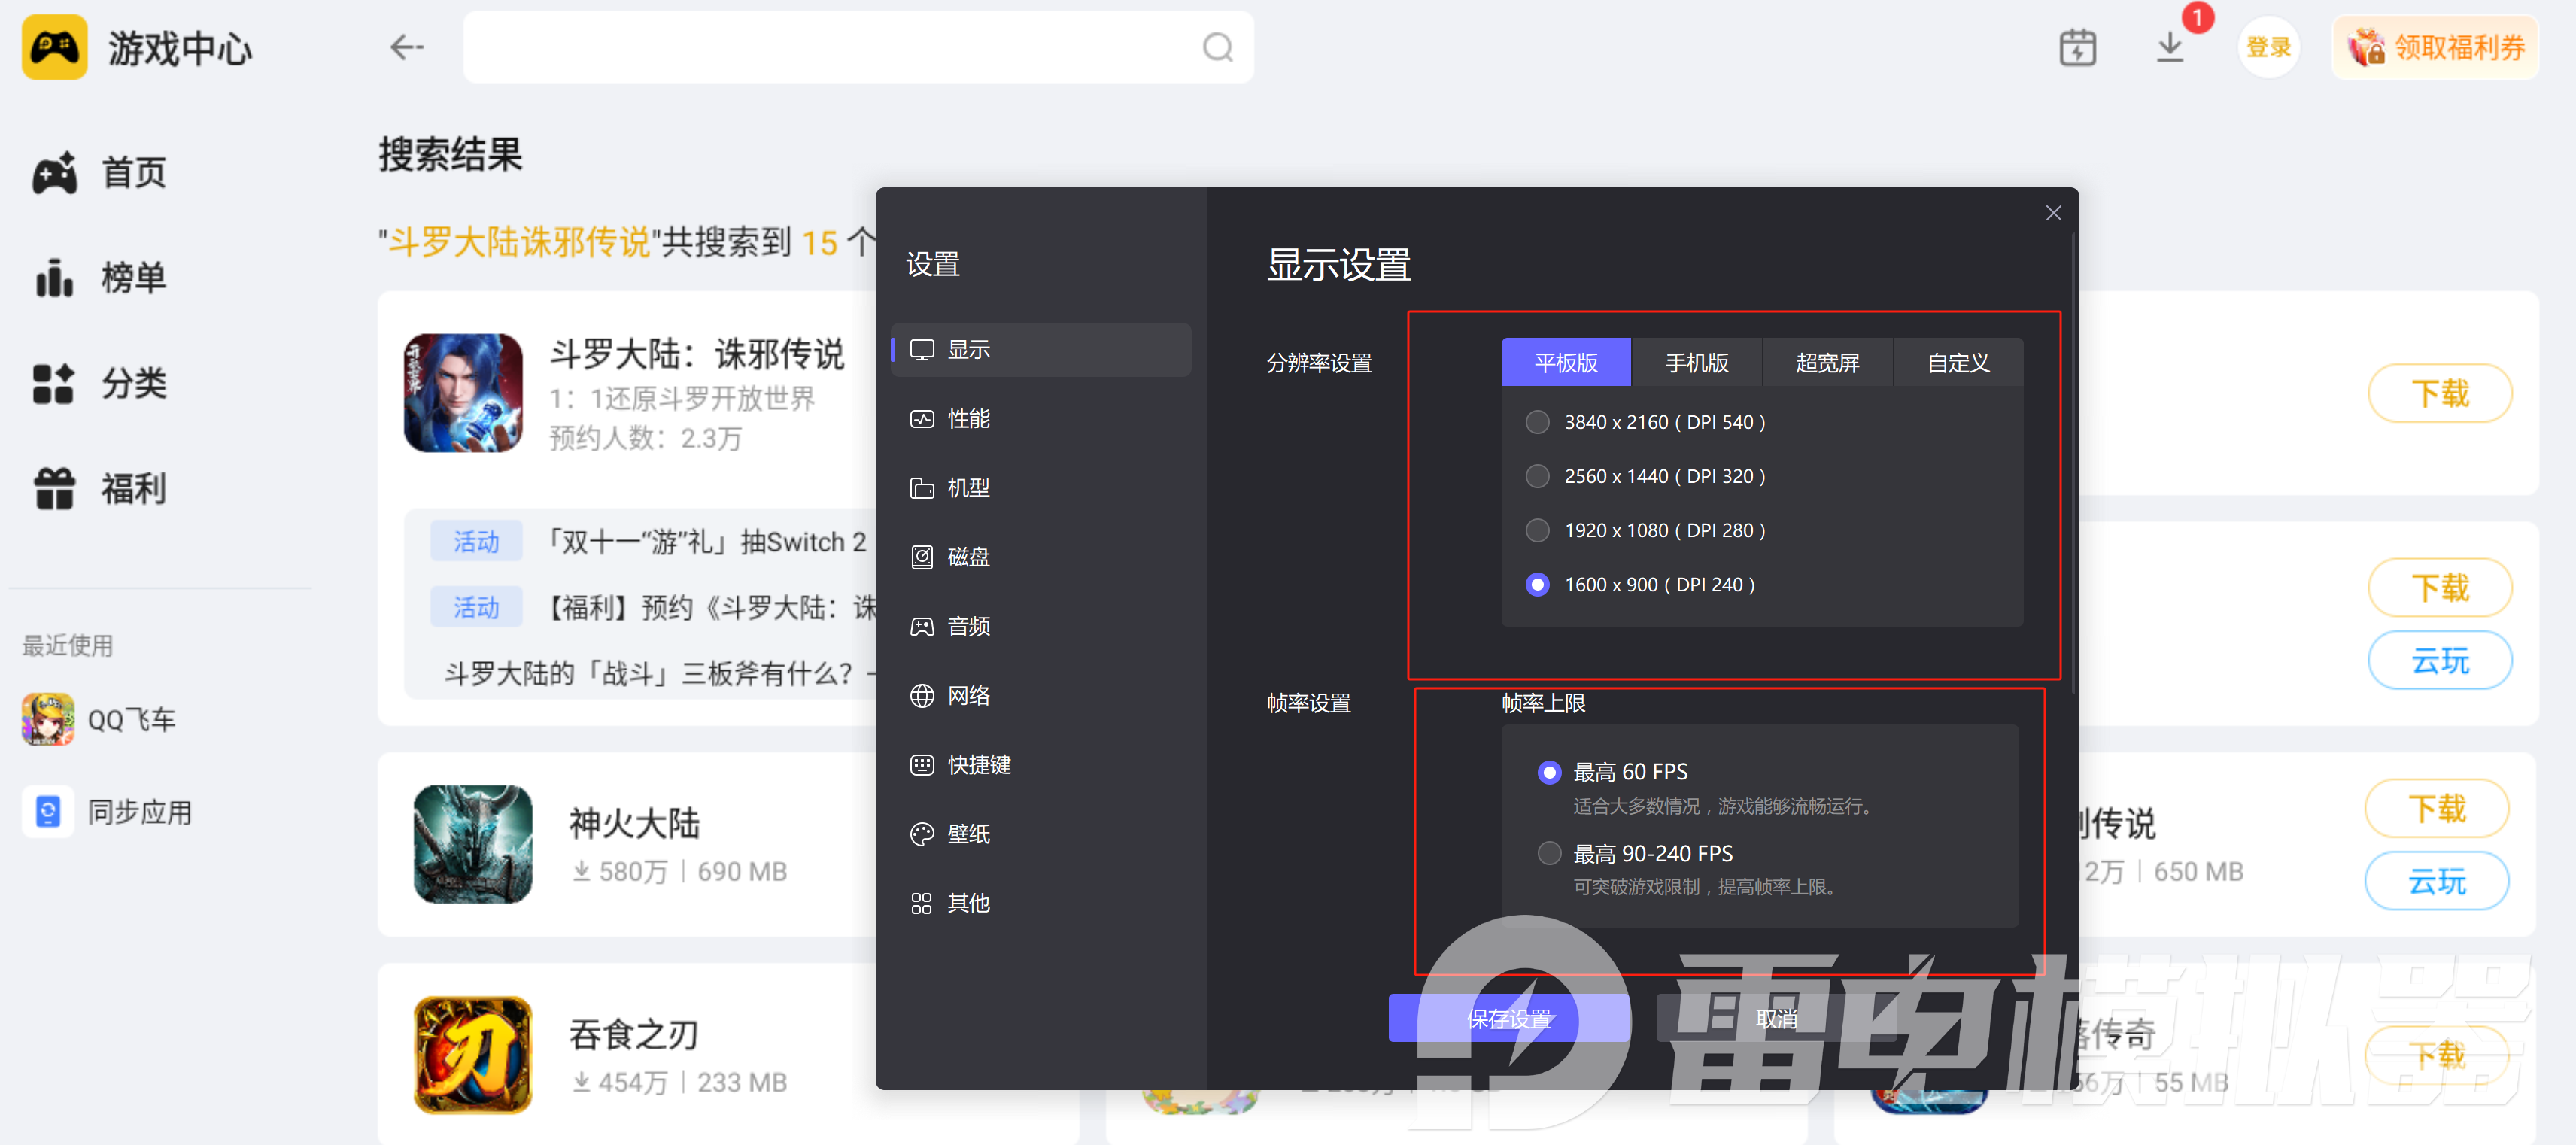
Task: Open the 机型 (Device model) settings section
Action: pyautogui.click(x=967, y=488)
